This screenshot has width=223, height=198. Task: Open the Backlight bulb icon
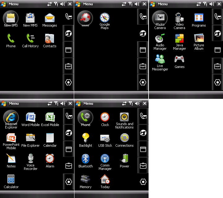coord(86,137)
